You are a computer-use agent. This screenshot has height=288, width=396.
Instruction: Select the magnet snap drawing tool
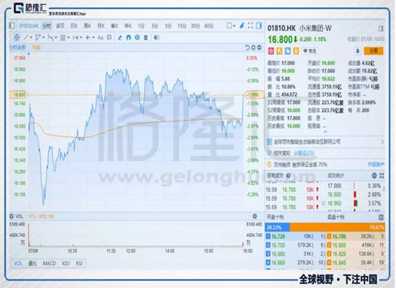(x=129, y=38)
